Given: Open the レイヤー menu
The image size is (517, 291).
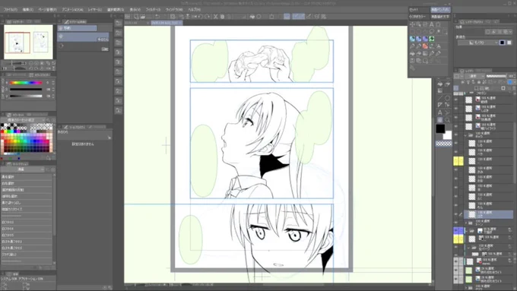Looking at the screenshot, I should click(x=94, y=10).
